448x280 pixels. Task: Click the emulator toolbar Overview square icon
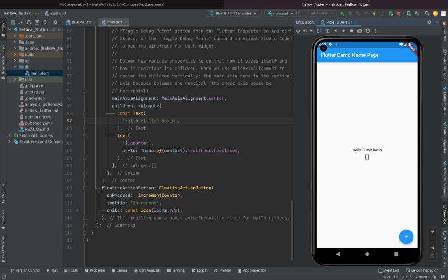pos(351,31)
